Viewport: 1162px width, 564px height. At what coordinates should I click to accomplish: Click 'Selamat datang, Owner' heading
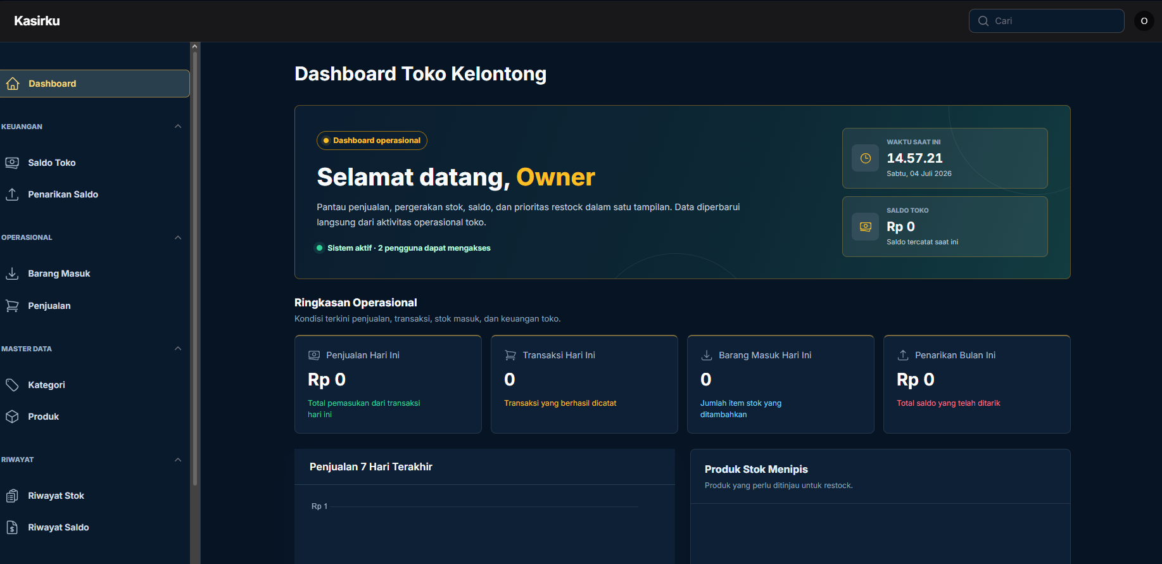pyautogui.click(x=456, y=177)
